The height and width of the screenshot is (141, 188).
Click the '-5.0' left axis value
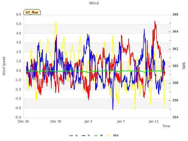(18, 117)
